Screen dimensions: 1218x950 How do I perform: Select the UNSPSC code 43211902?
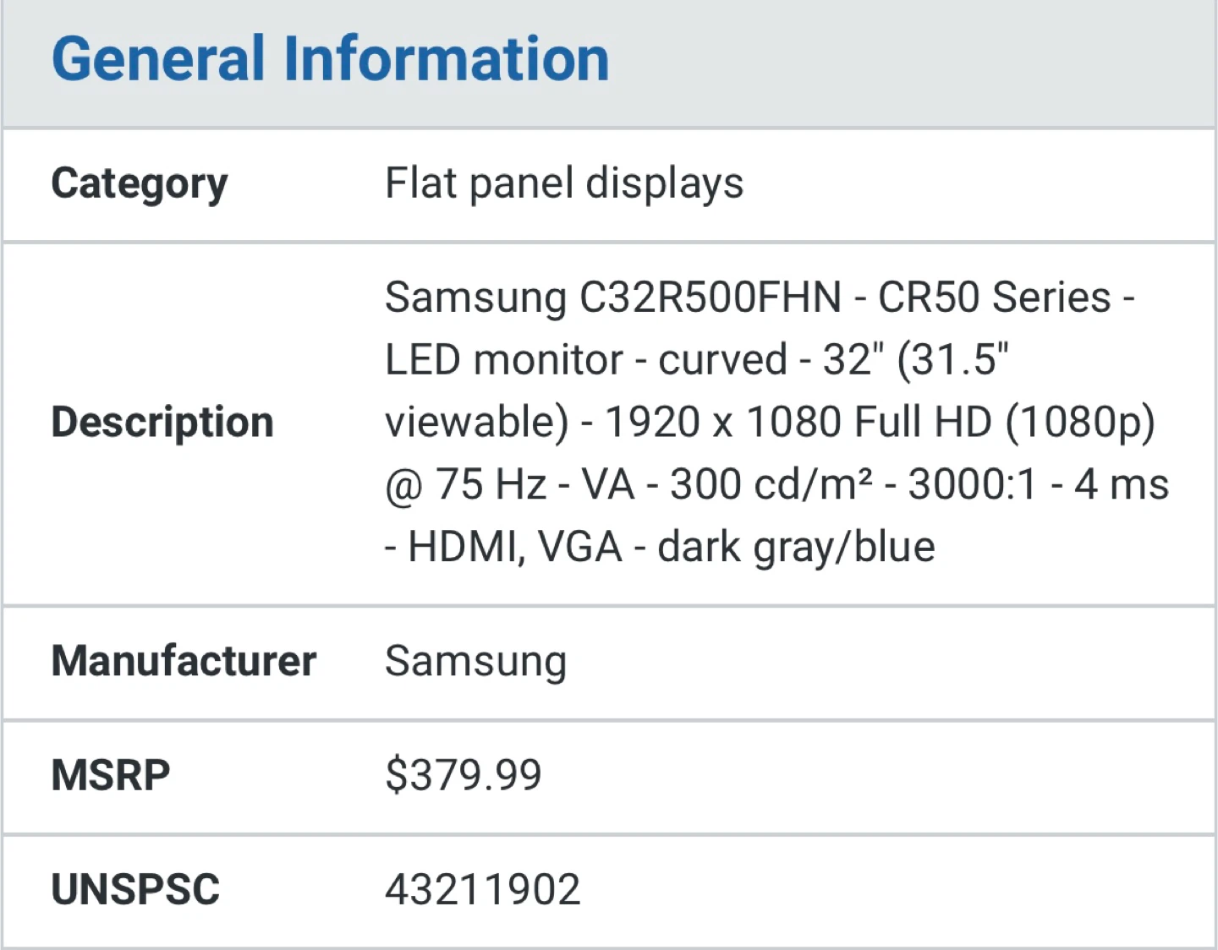tap(483, 889)
